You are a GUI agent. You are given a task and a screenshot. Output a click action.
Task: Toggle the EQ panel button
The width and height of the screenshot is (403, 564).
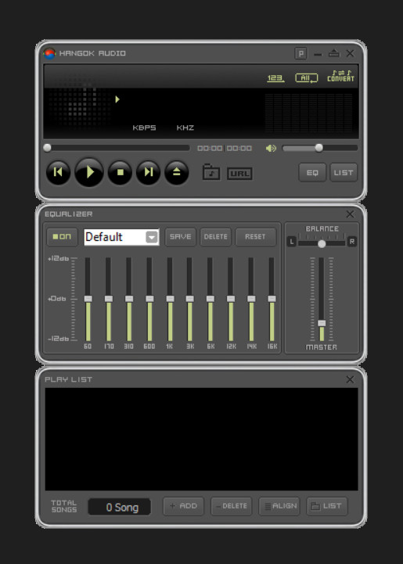click(312, 173)
